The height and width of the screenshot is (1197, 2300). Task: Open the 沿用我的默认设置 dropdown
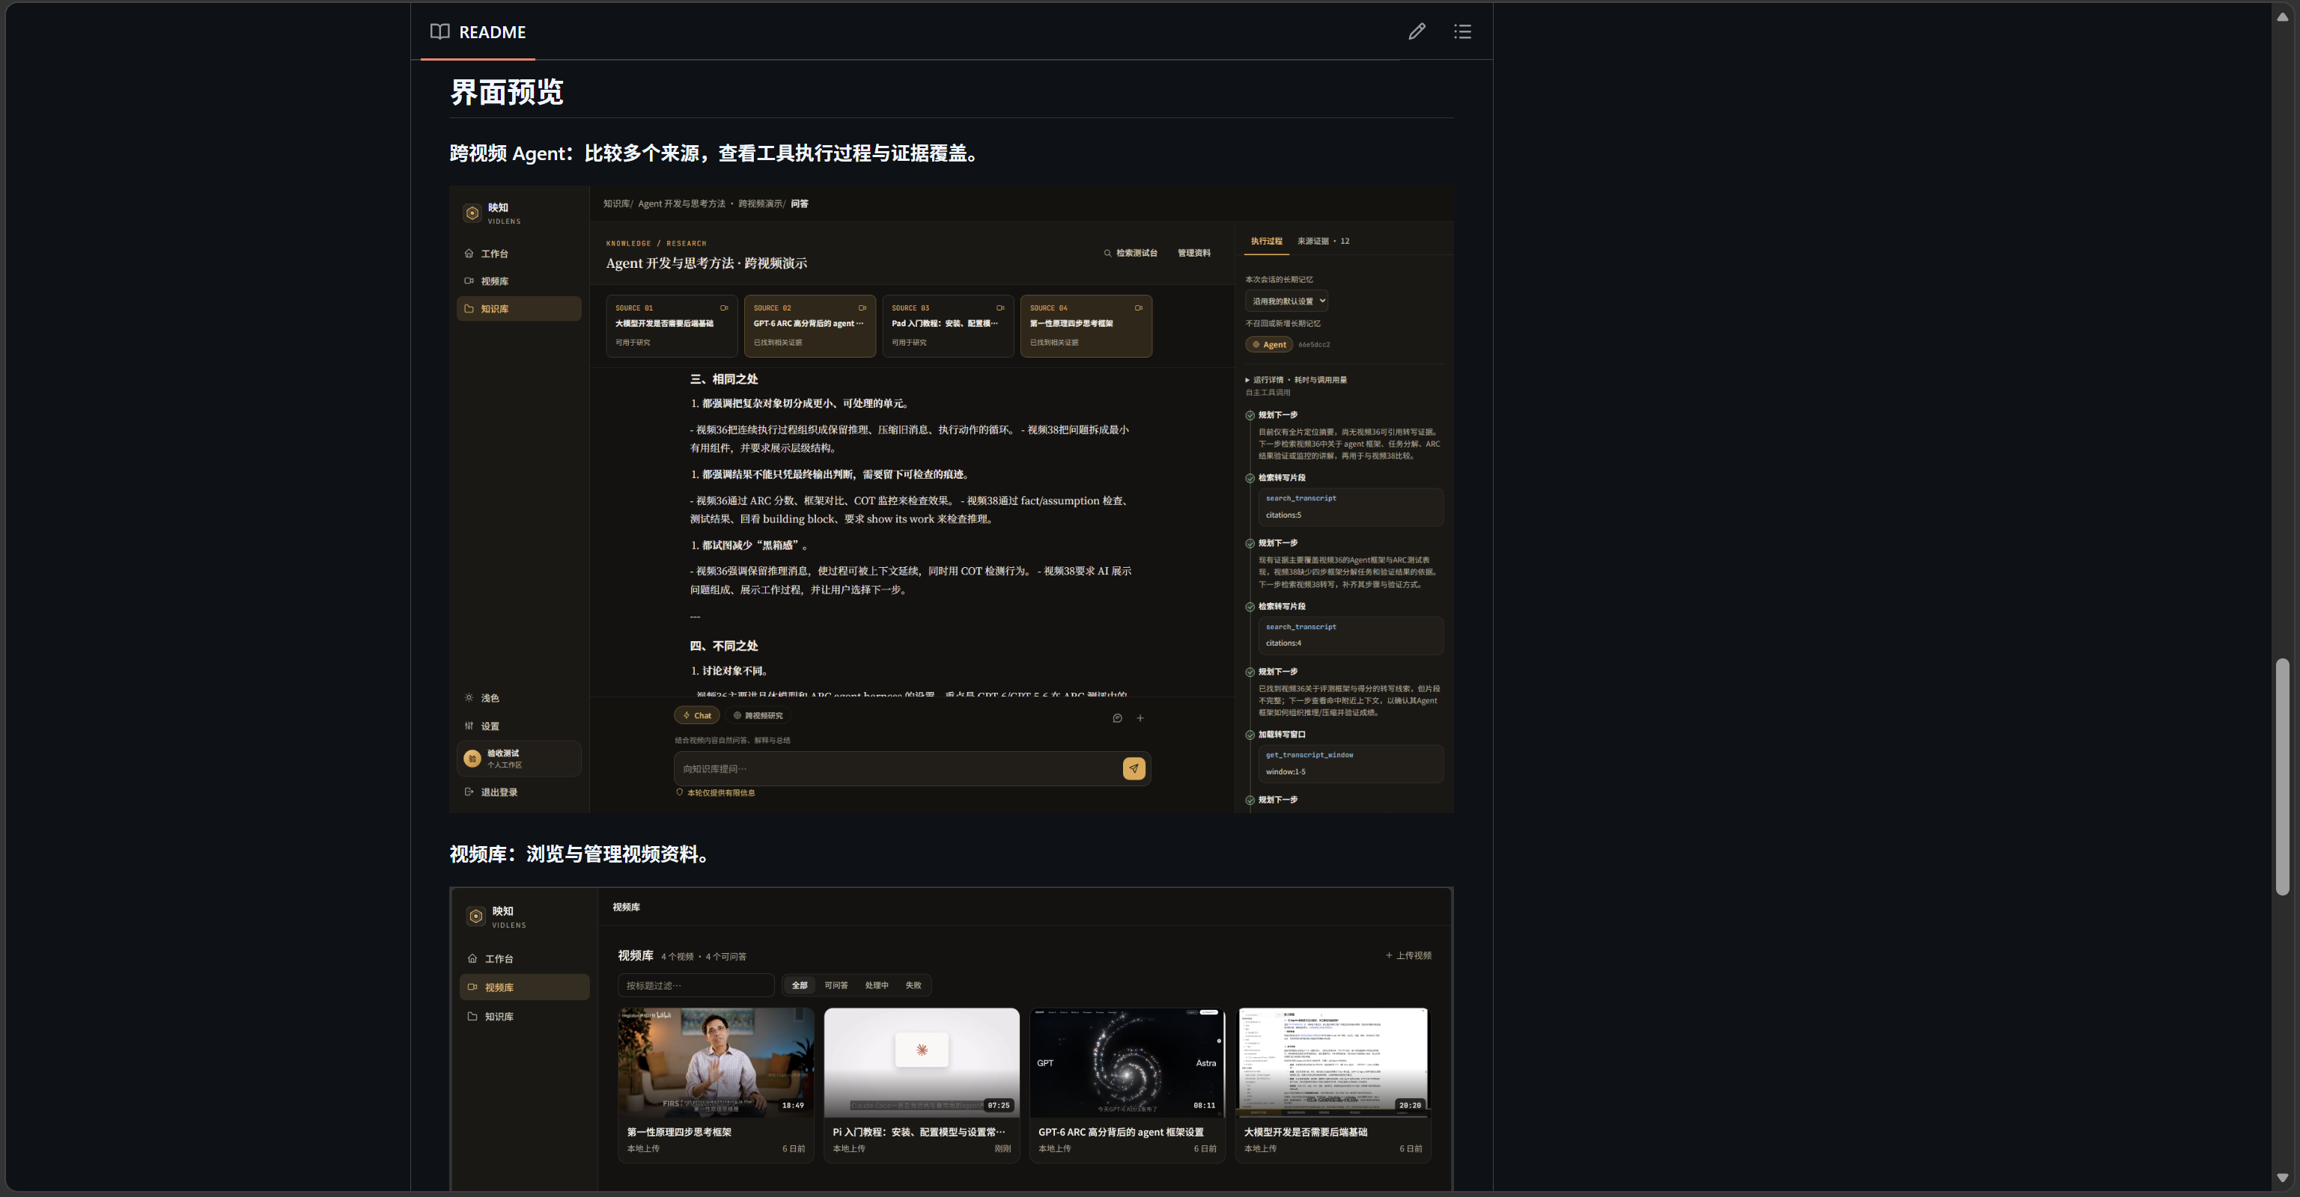coord(1286,301)
